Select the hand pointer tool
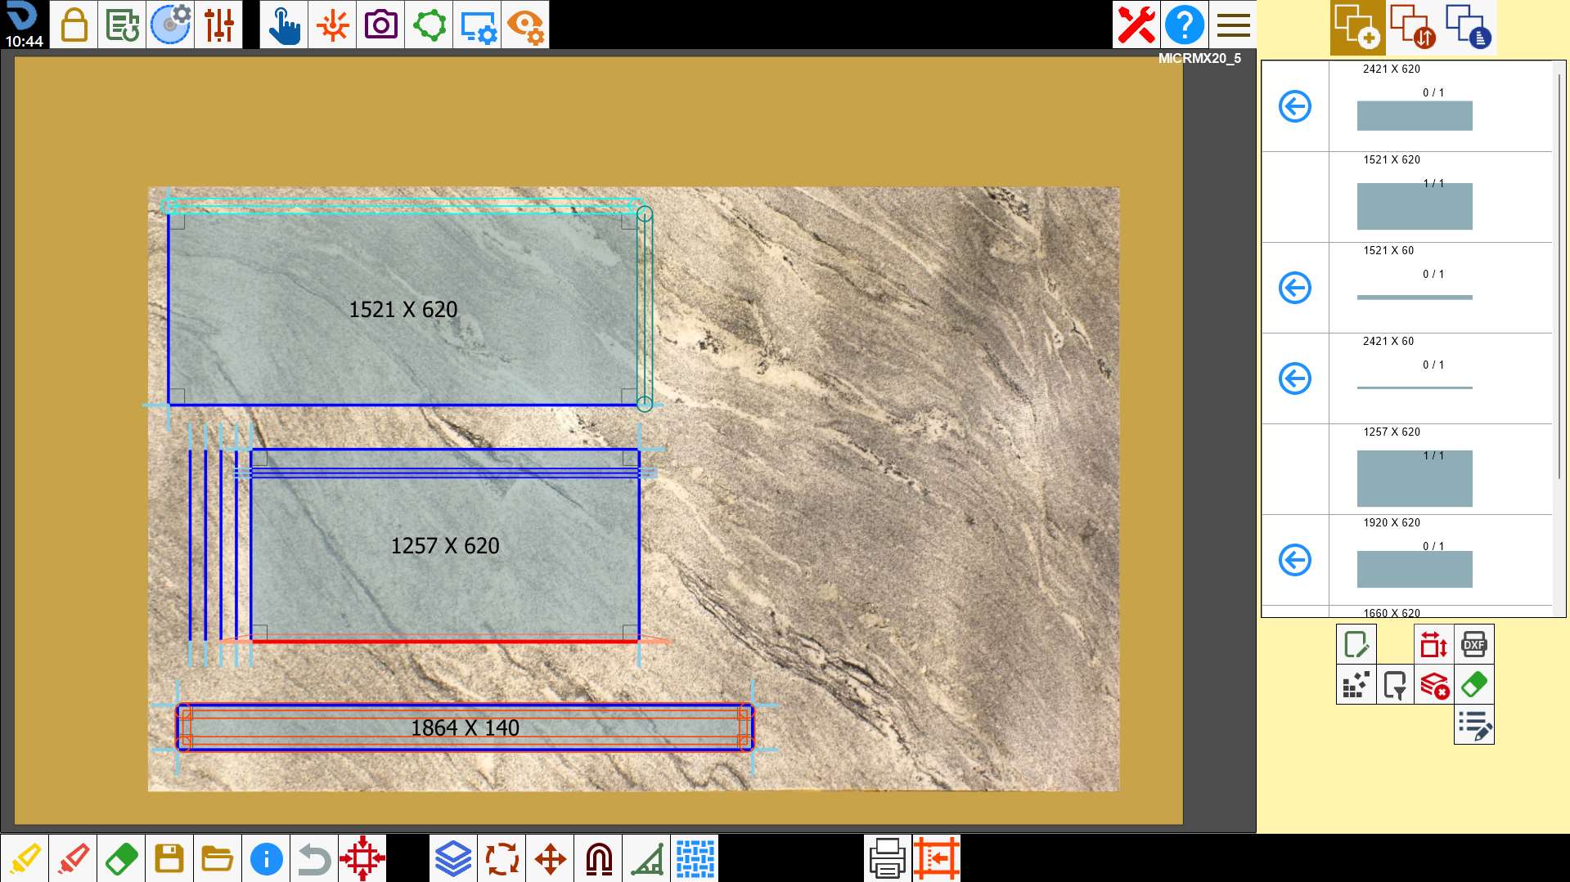 pos(284,25)
